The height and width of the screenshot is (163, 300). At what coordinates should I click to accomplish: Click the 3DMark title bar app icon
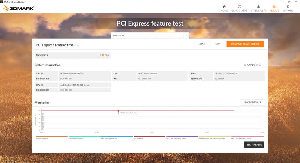1,2
